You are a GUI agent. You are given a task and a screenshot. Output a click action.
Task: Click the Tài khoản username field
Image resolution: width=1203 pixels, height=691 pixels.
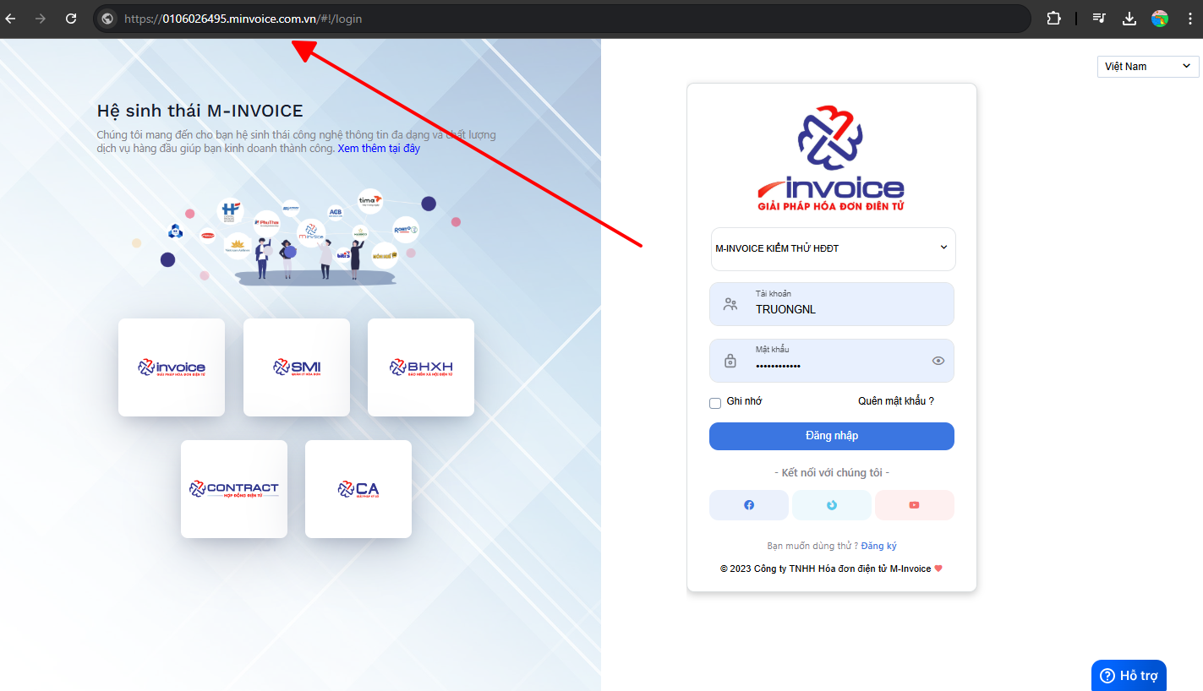coord(832,304)
